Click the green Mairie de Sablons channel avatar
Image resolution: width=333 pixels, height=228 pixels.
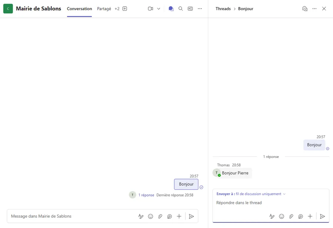pyautogui.click(x=8, y=9)
